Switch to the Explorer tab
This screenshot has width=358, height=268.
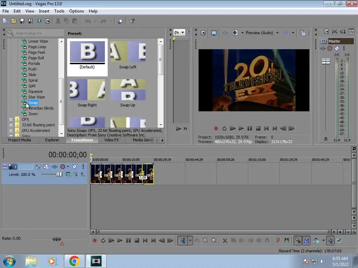click(x=52, y=140)
